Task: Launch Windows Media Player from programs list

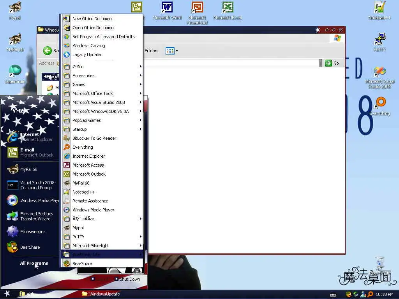Action: 102,210
